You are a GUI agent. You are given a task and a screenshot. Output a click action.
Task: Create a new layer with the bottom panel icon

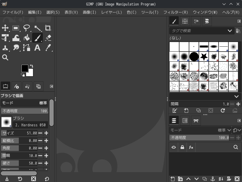(173, 179)
